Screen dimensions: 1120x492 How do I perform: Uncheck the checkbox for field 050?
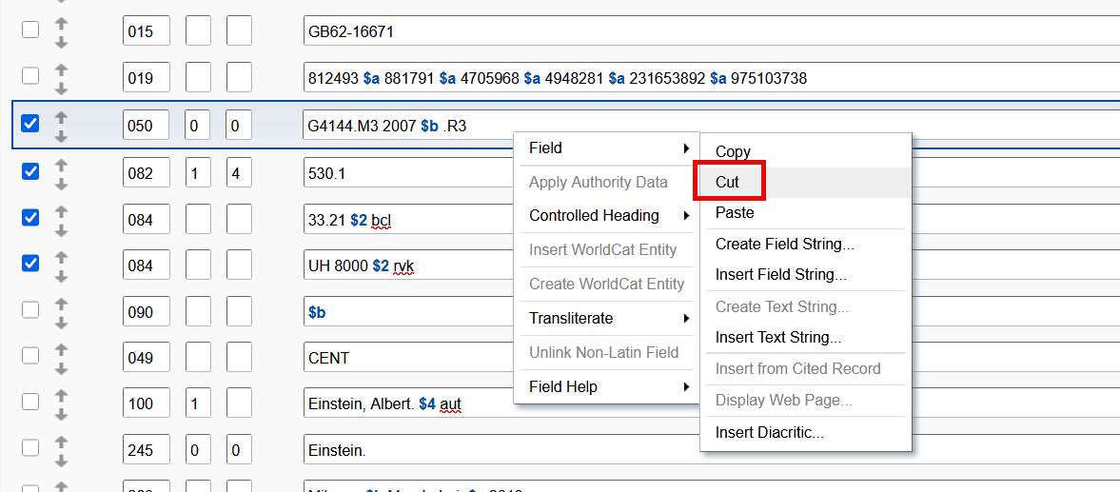(30, 124)
